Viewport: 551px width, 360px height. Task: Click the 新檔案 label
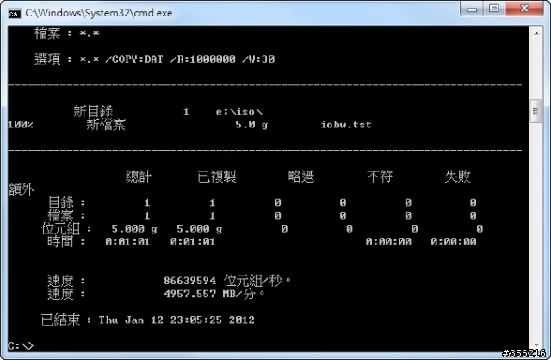(x=106, y=125)
